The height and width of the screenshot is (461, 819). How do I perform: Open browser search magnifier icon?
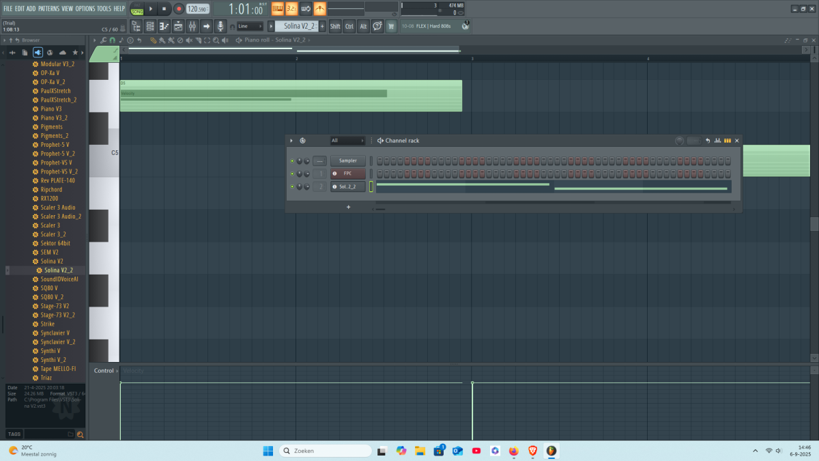(80, 434)
